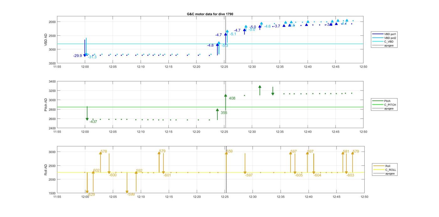Click the "3400" tick on Pitch axis
This screenshot has width=439, height=217.
(52, 81)
